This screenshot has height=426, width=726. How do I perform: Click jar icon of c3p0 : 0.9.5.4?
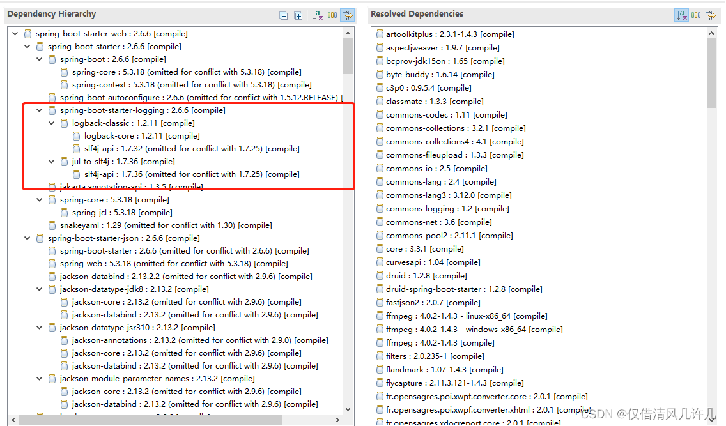click(x=380, y=88)
